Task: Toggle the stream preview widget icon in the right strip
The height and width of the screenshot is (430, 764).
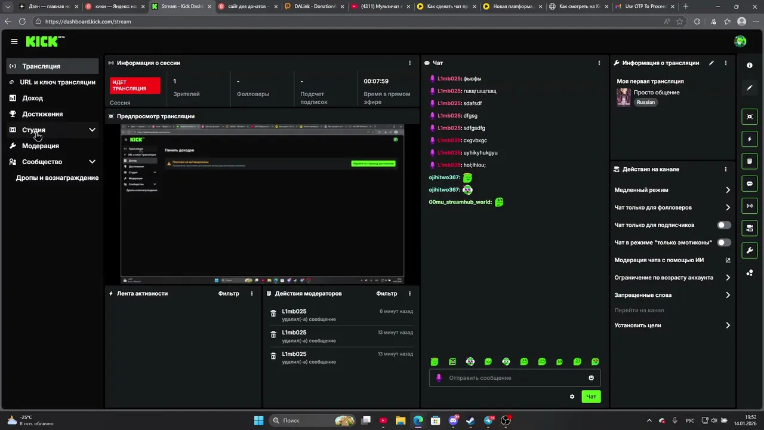Action: 750,116
